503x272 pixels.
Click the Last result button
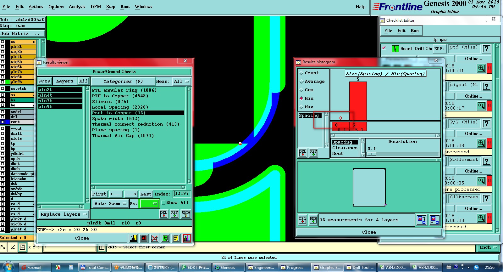coord(146,194)
